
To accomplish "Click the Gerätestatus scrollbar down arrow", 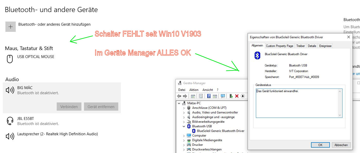I will click(340, 115).
